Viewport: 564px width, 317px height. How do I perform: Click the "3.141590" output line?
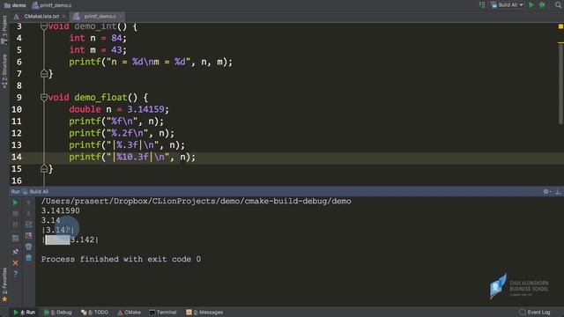coord(61,211)
